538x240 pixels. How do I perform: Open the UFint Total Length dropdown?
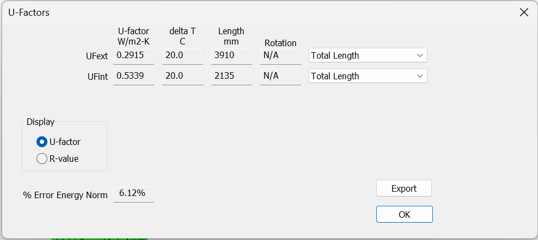point(368,76)
